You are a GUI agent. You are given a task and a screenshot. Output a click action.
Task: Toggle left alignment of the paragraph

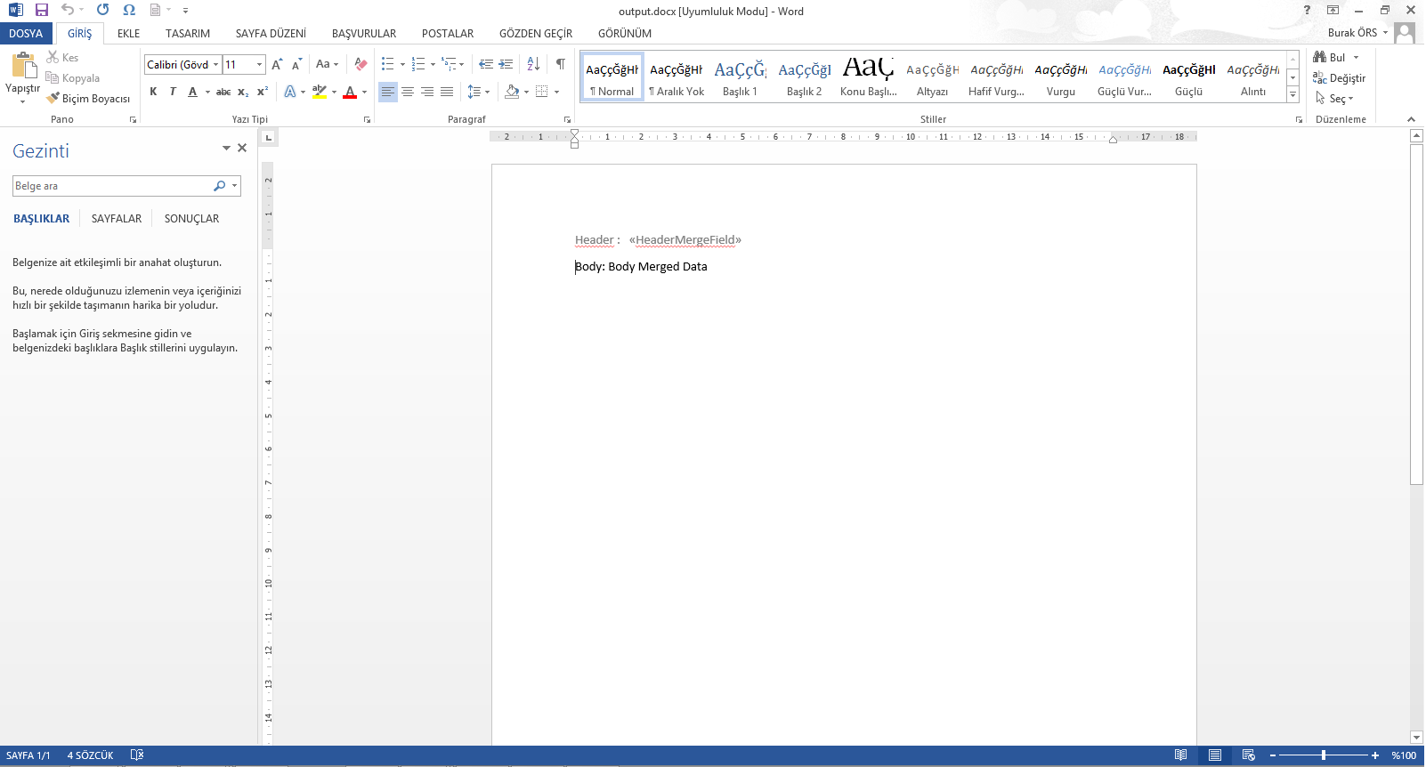(388, 92)
